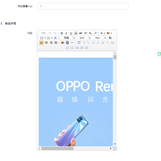Viewport: 161px width, 161px height.
Task: Insert a numbered list
Action: (42, 38)
